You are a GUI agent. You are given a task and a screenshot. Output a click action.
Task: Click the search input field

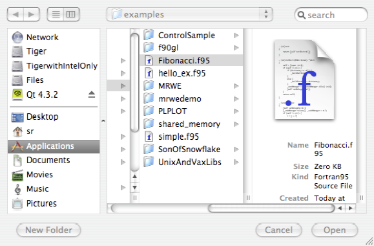[331, 15]
